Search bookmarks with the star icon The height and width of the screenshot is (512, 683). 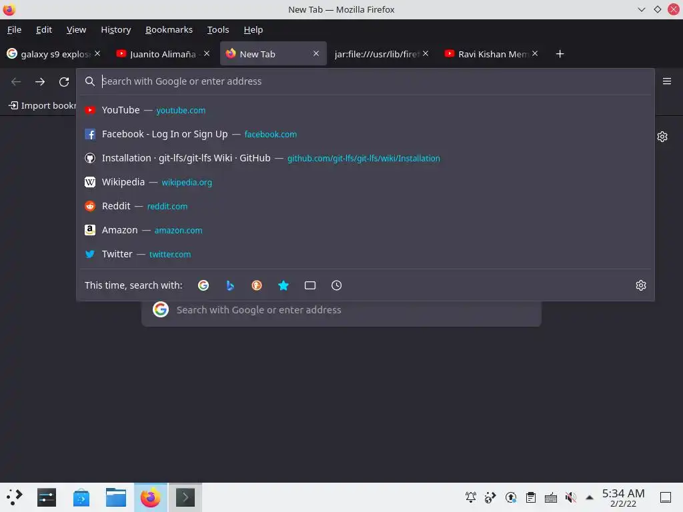point(283,285)
